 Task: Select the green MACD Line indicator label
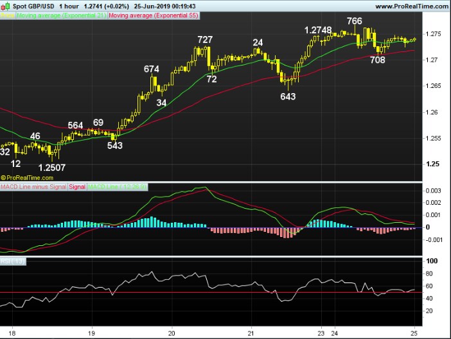point(118,186)
